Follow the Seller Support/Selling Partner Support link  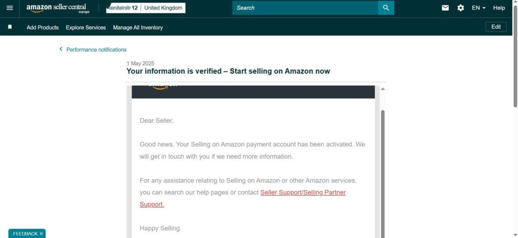point(303,193)
